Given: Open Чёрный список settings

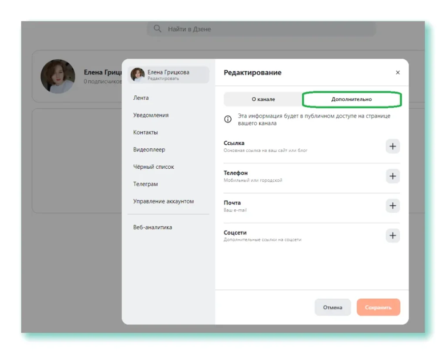Looking at the screenshot, I should 153,167.
